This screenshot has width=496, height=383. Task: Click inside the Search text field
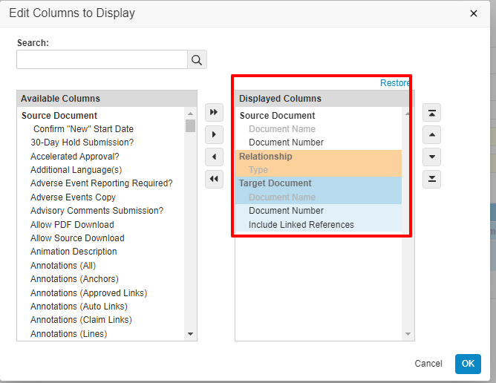pyautogui.click(x=102, y=60)
